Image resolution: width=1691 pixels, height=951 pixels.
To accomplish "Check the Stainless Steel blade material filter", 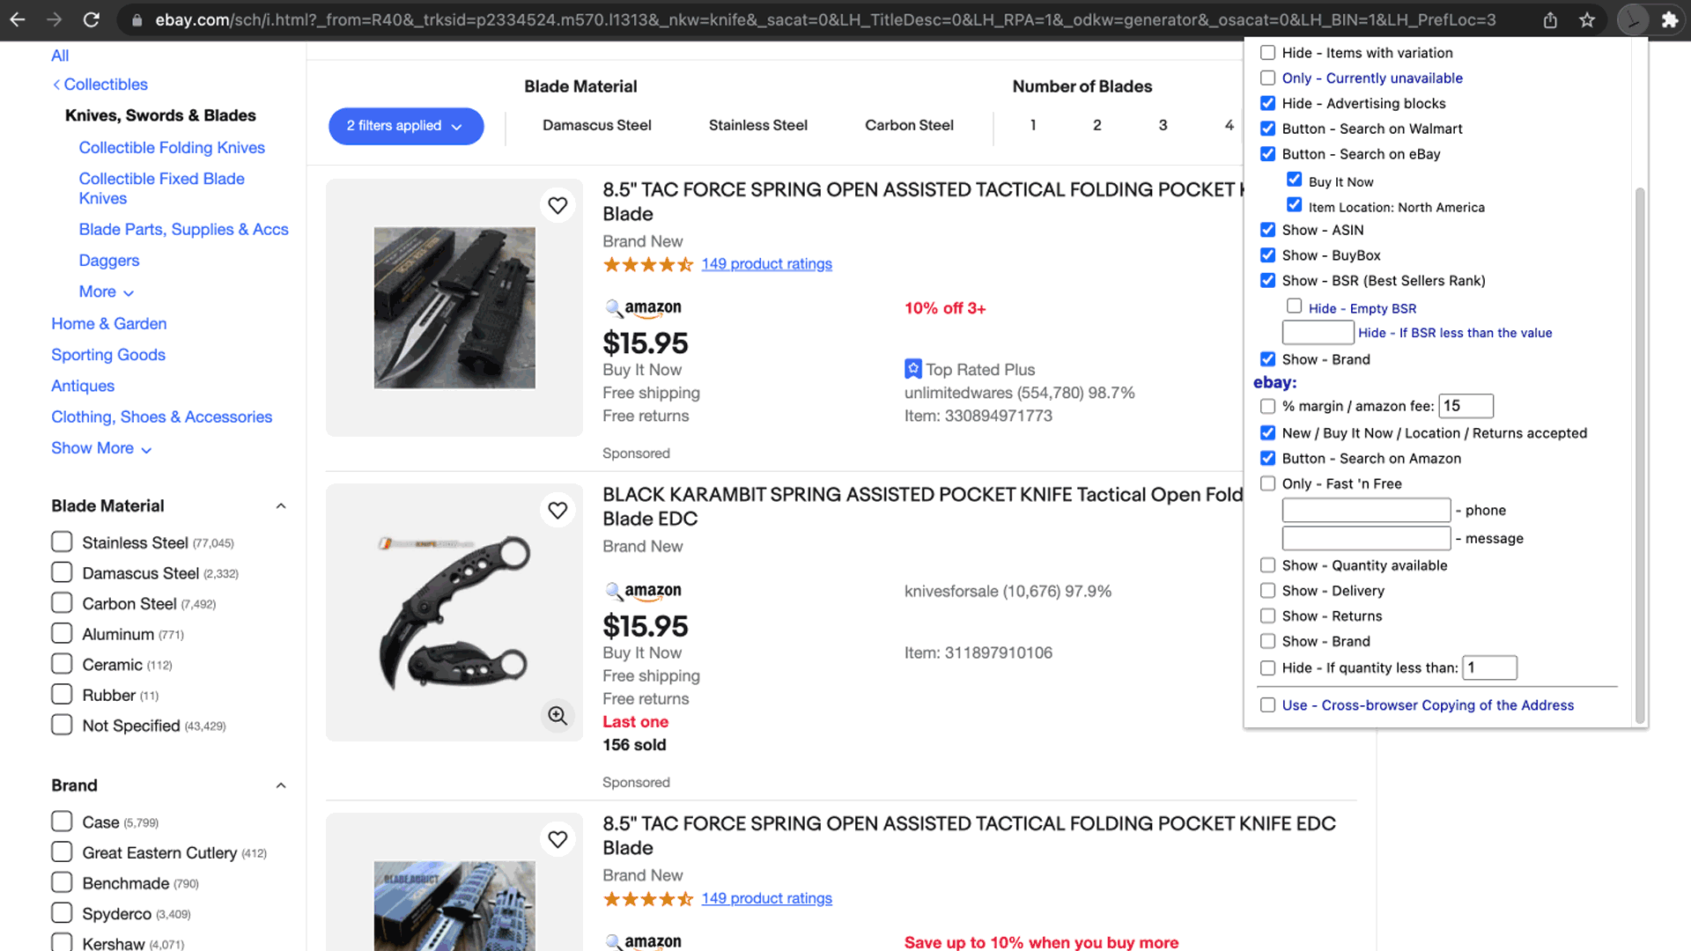I will pos(62,542).
